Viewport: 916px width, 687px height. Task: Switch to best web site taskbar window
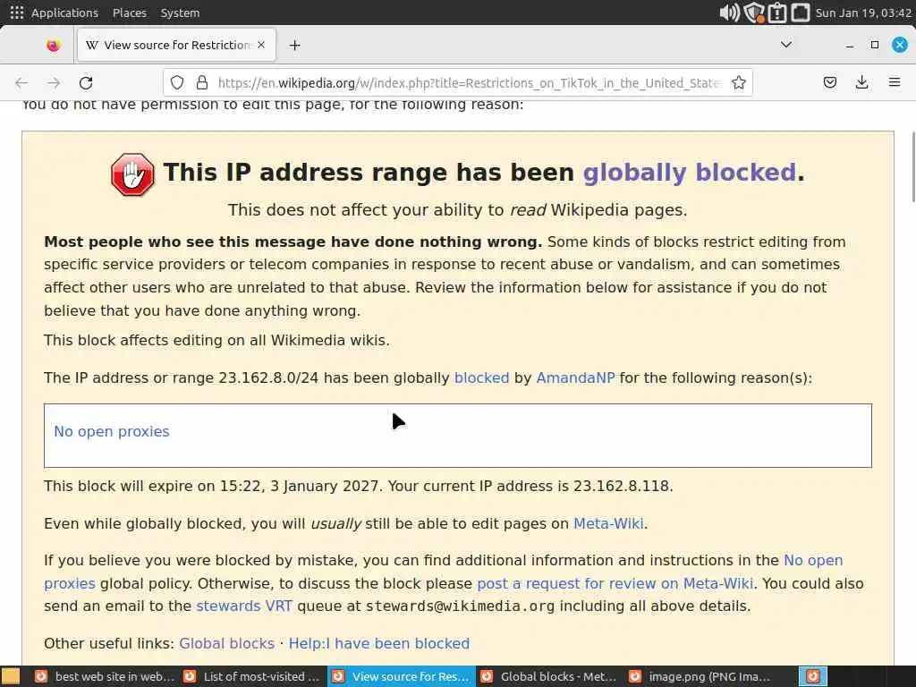point(106,676)
